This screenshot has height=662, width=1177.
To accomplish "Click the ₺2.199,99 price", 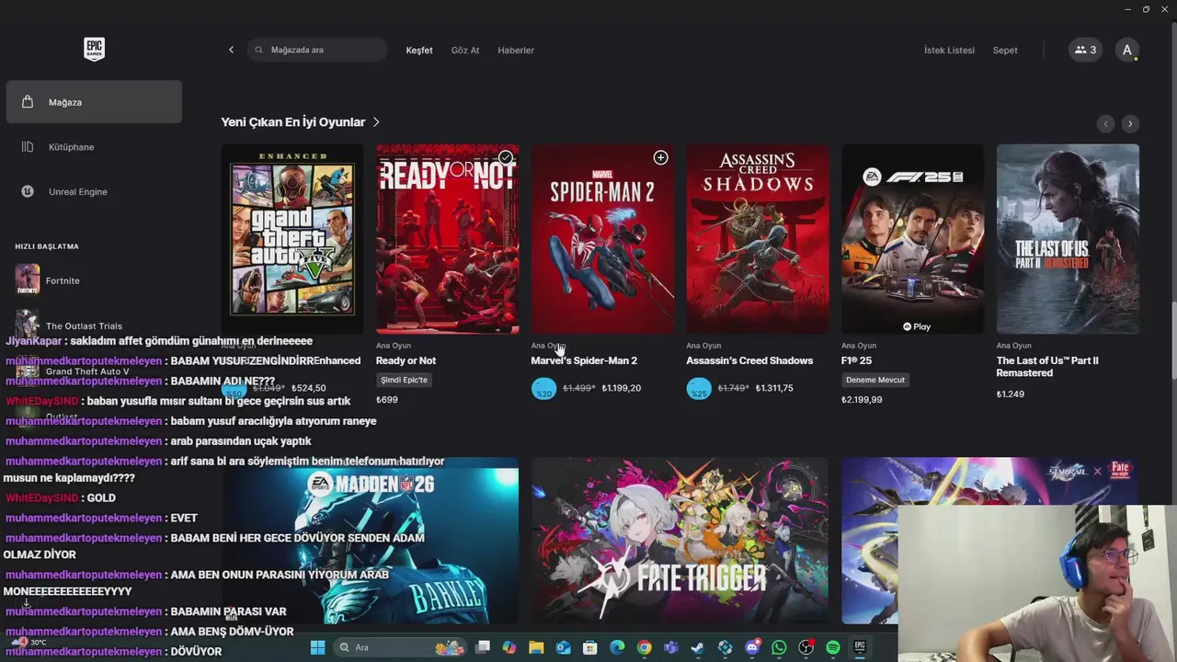I will coord(862,400).
